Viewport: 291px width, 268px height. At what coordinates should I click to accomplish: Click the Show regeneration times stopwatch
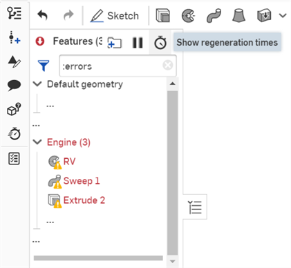pyautogui.click(x=160, y=43)
